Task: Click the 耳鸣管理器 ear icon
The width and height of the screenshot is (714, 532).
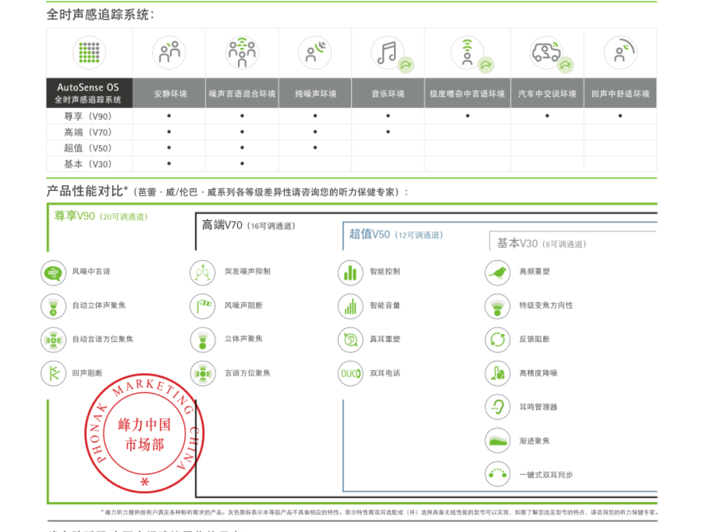Action: pyautogui.click(x=497, y=406)
